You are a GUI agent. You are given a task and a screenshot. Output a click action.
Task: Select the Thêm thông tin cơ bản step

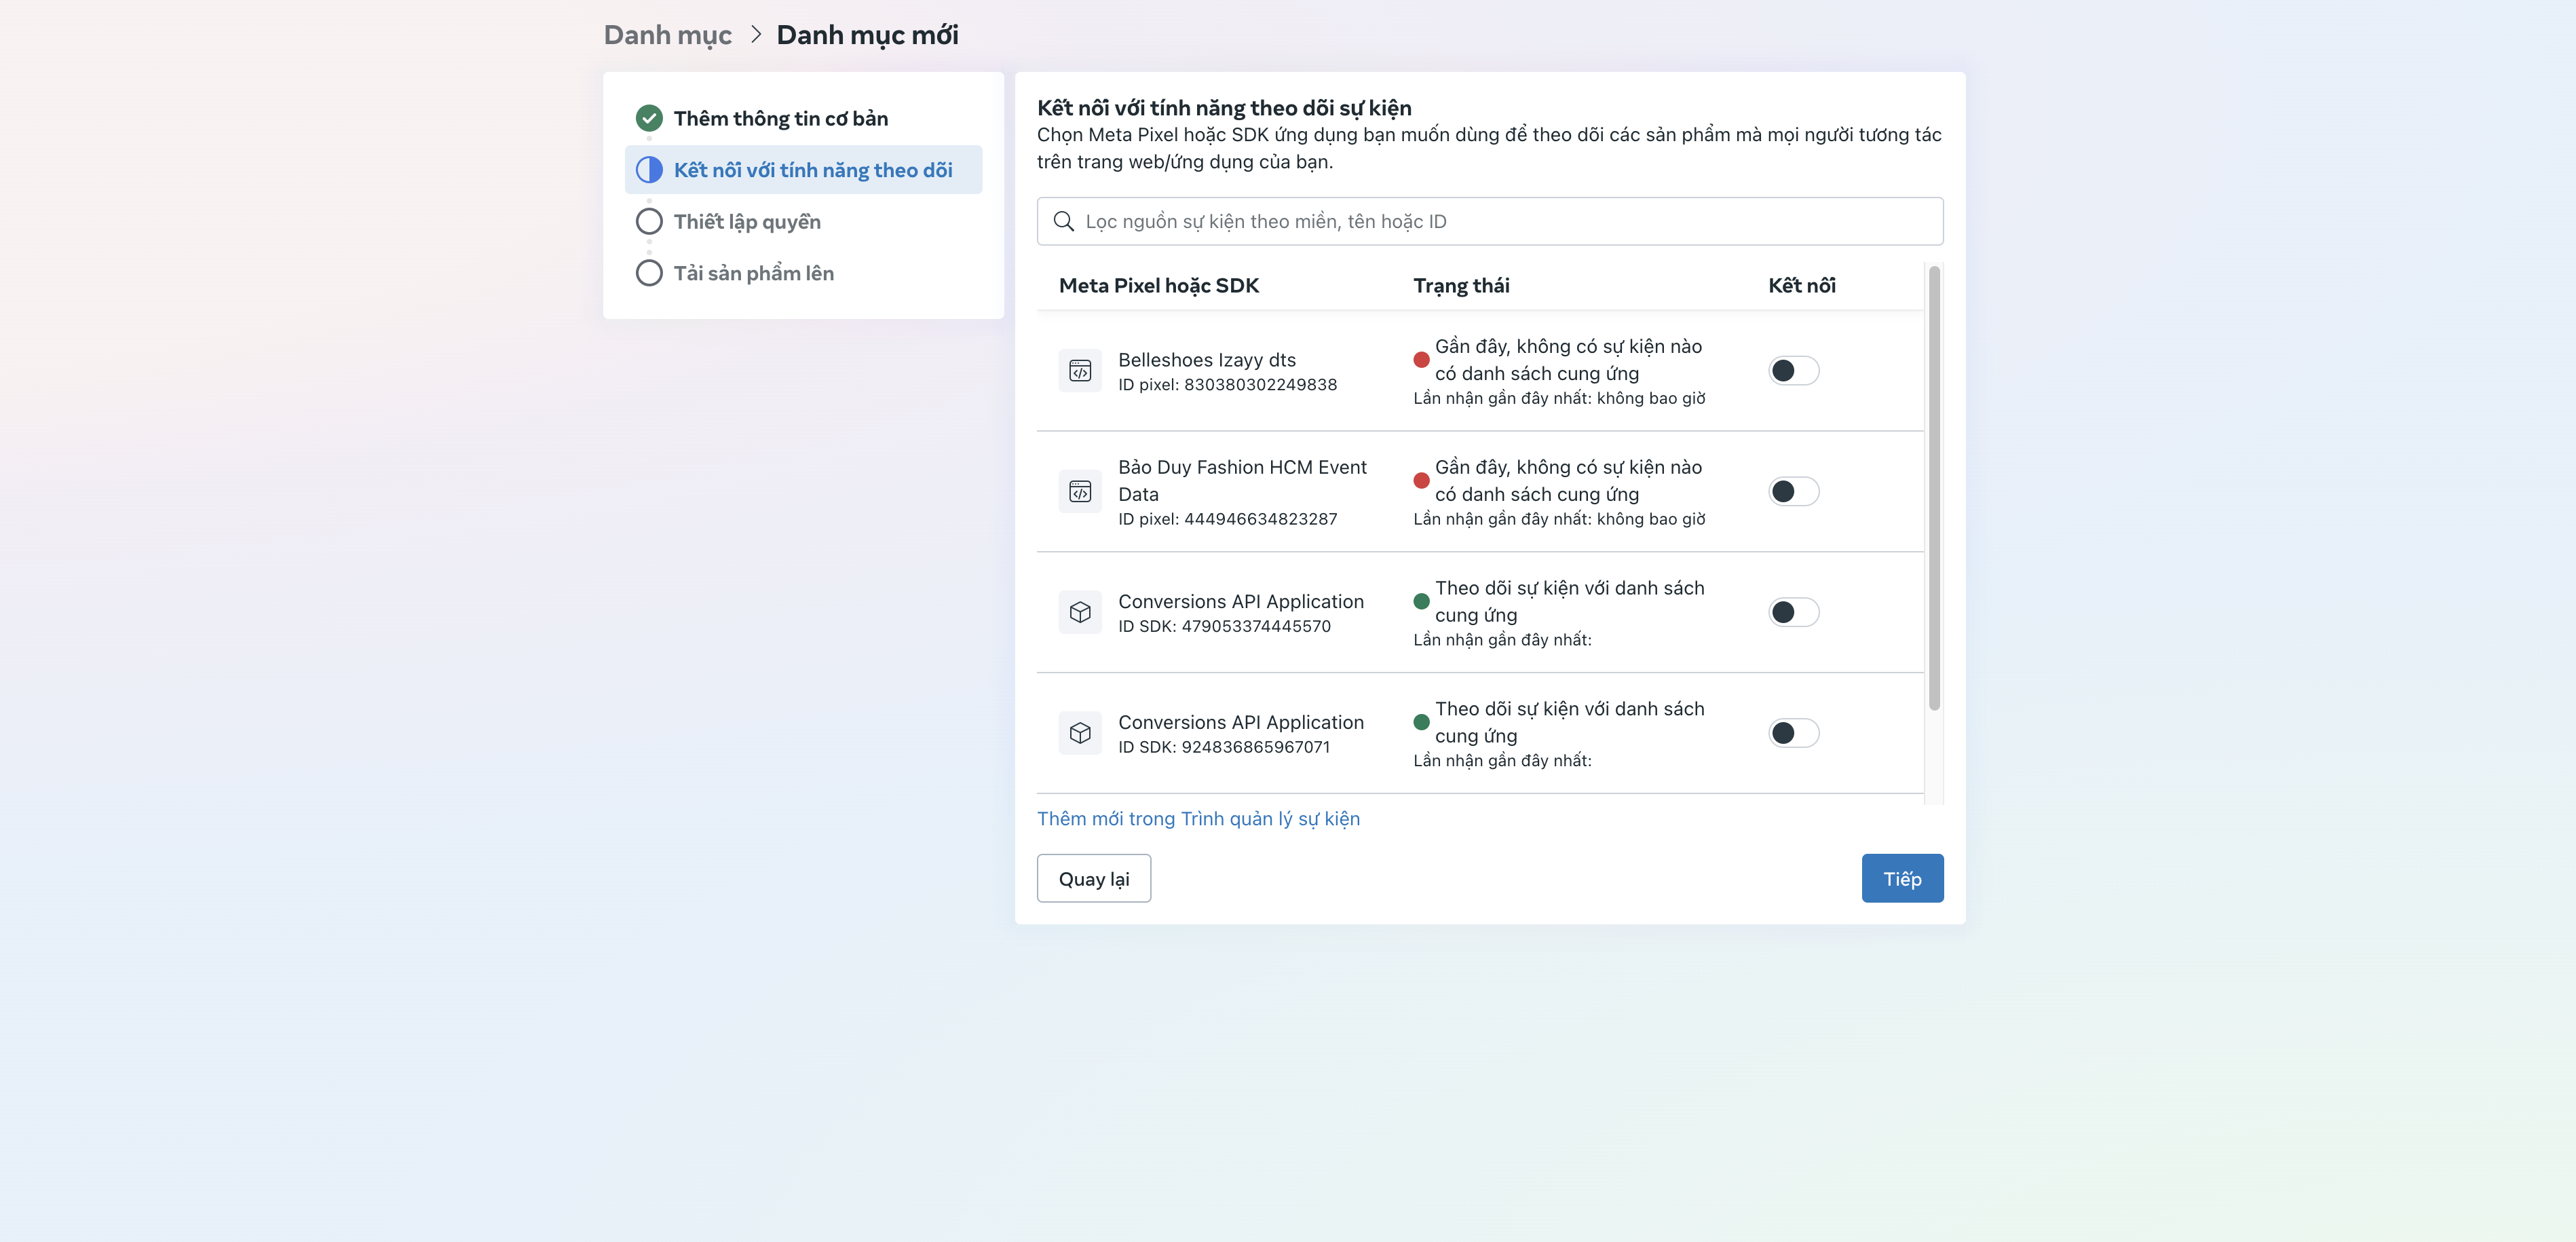[x=780, y=118]
